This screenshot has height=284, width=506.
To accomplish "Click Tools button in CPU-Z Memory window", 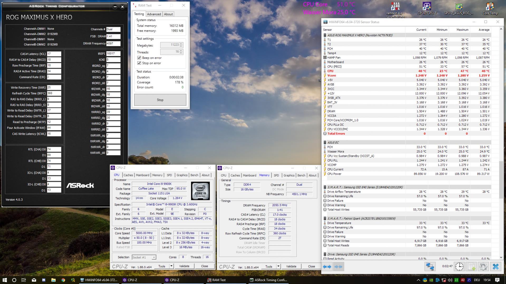I will click(269, 266).
